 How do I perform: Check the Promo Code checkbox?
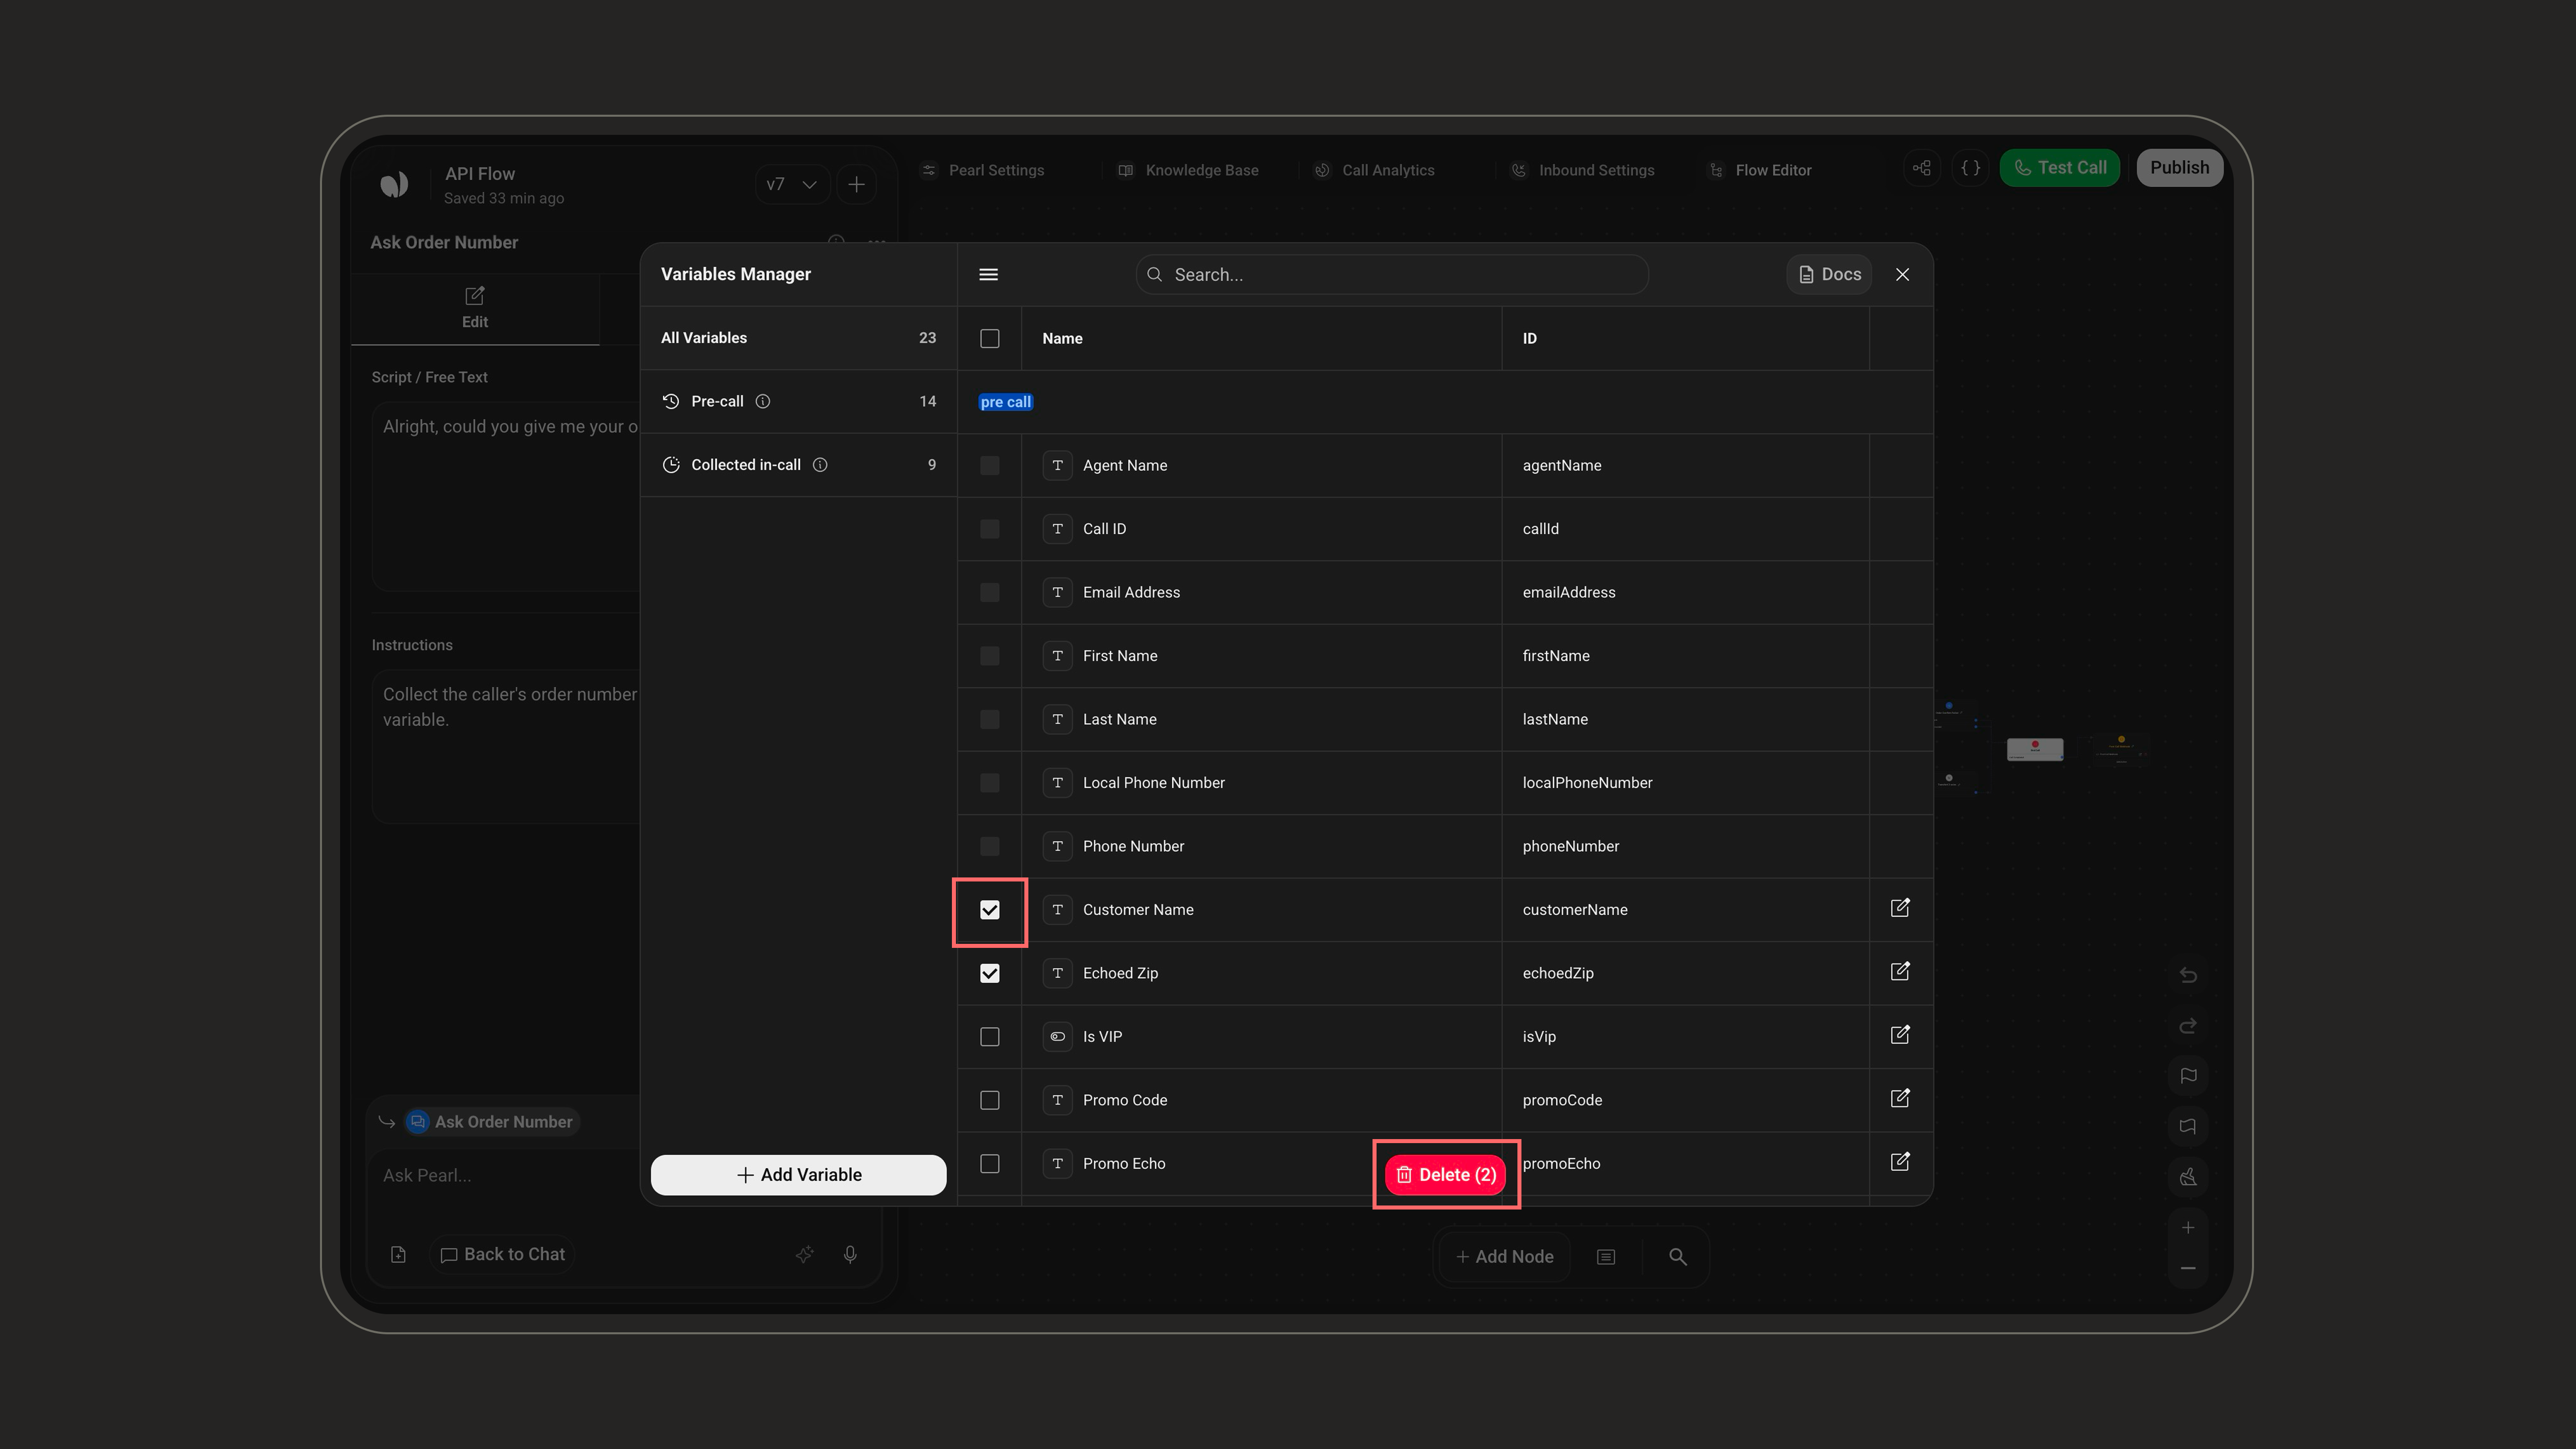pyautogui.click(x=990, y=1100)
